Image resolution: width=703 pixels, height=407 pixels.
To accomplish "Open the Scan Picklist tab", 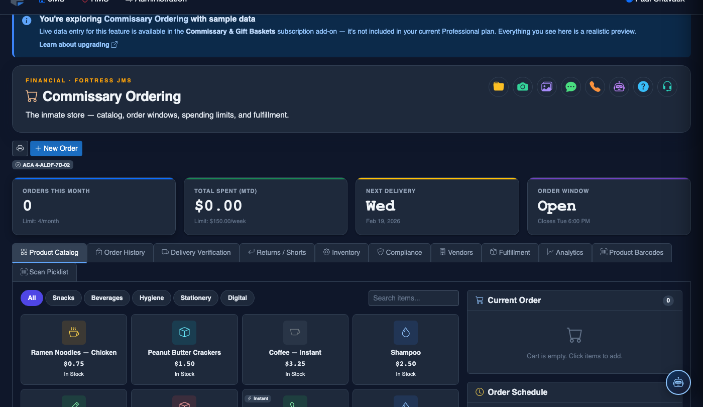I will pos(44,272).
